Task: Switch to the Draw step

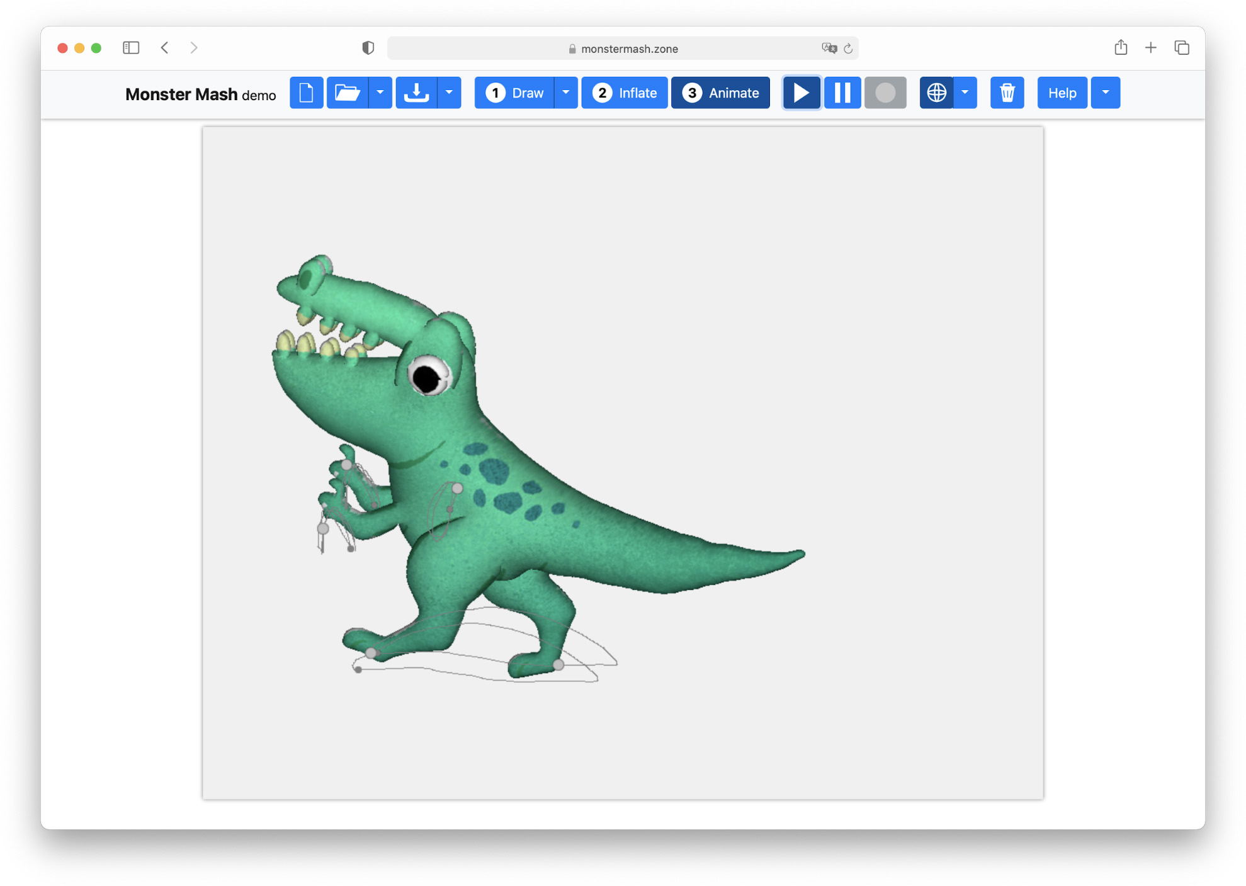Action: (x=514, y=93)
